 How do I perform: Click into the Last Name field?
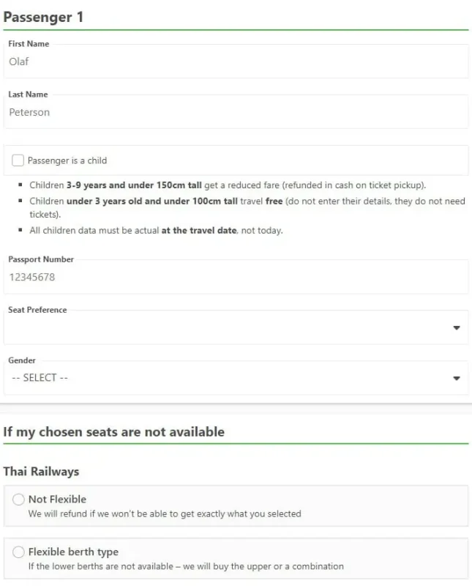pos(234,111)
